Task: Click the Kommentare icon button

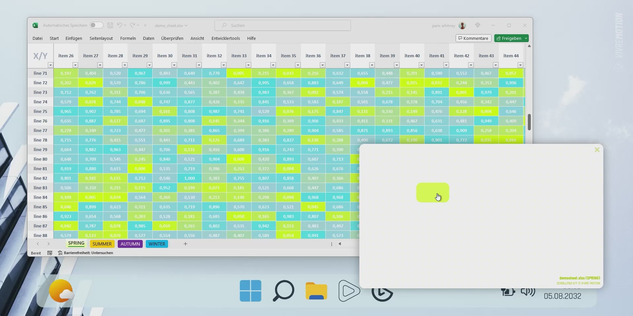Action: pos(473,38)
